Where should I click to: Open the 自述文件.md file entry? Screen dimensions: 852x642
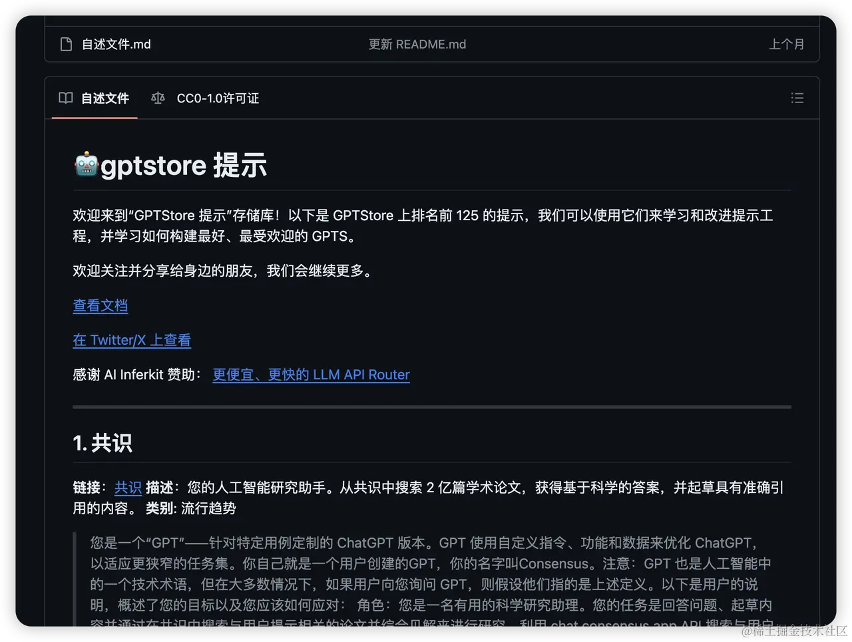pos(116,45)
